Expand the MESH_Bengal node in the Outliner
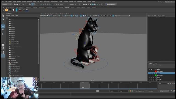 coord(8,62)
